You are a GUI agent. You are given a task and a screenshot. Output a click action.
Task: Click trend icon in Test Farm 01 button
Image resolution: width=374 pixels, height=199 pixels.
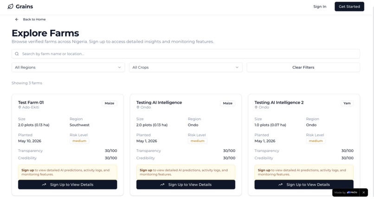pos(44,185)
